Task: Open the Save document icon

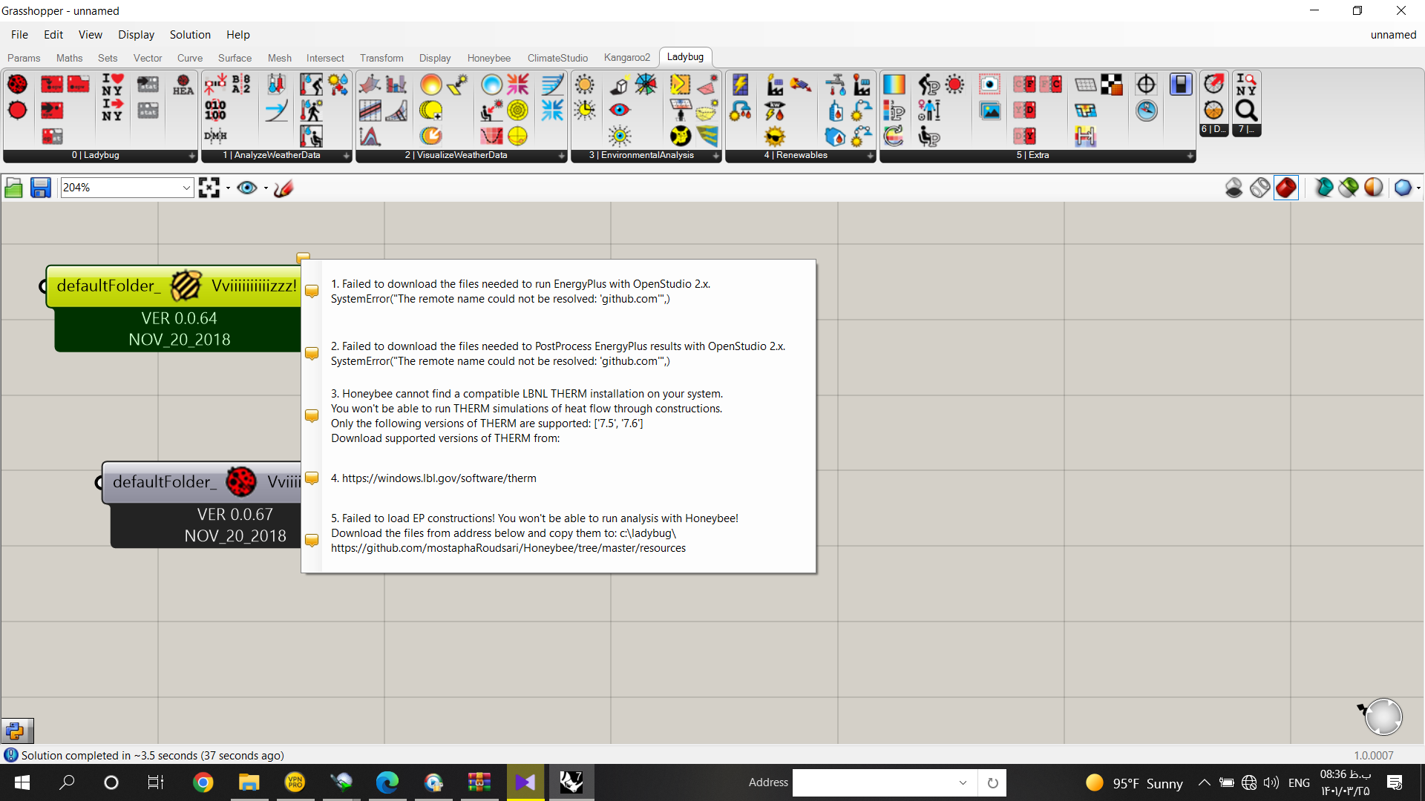Action: 40,188
